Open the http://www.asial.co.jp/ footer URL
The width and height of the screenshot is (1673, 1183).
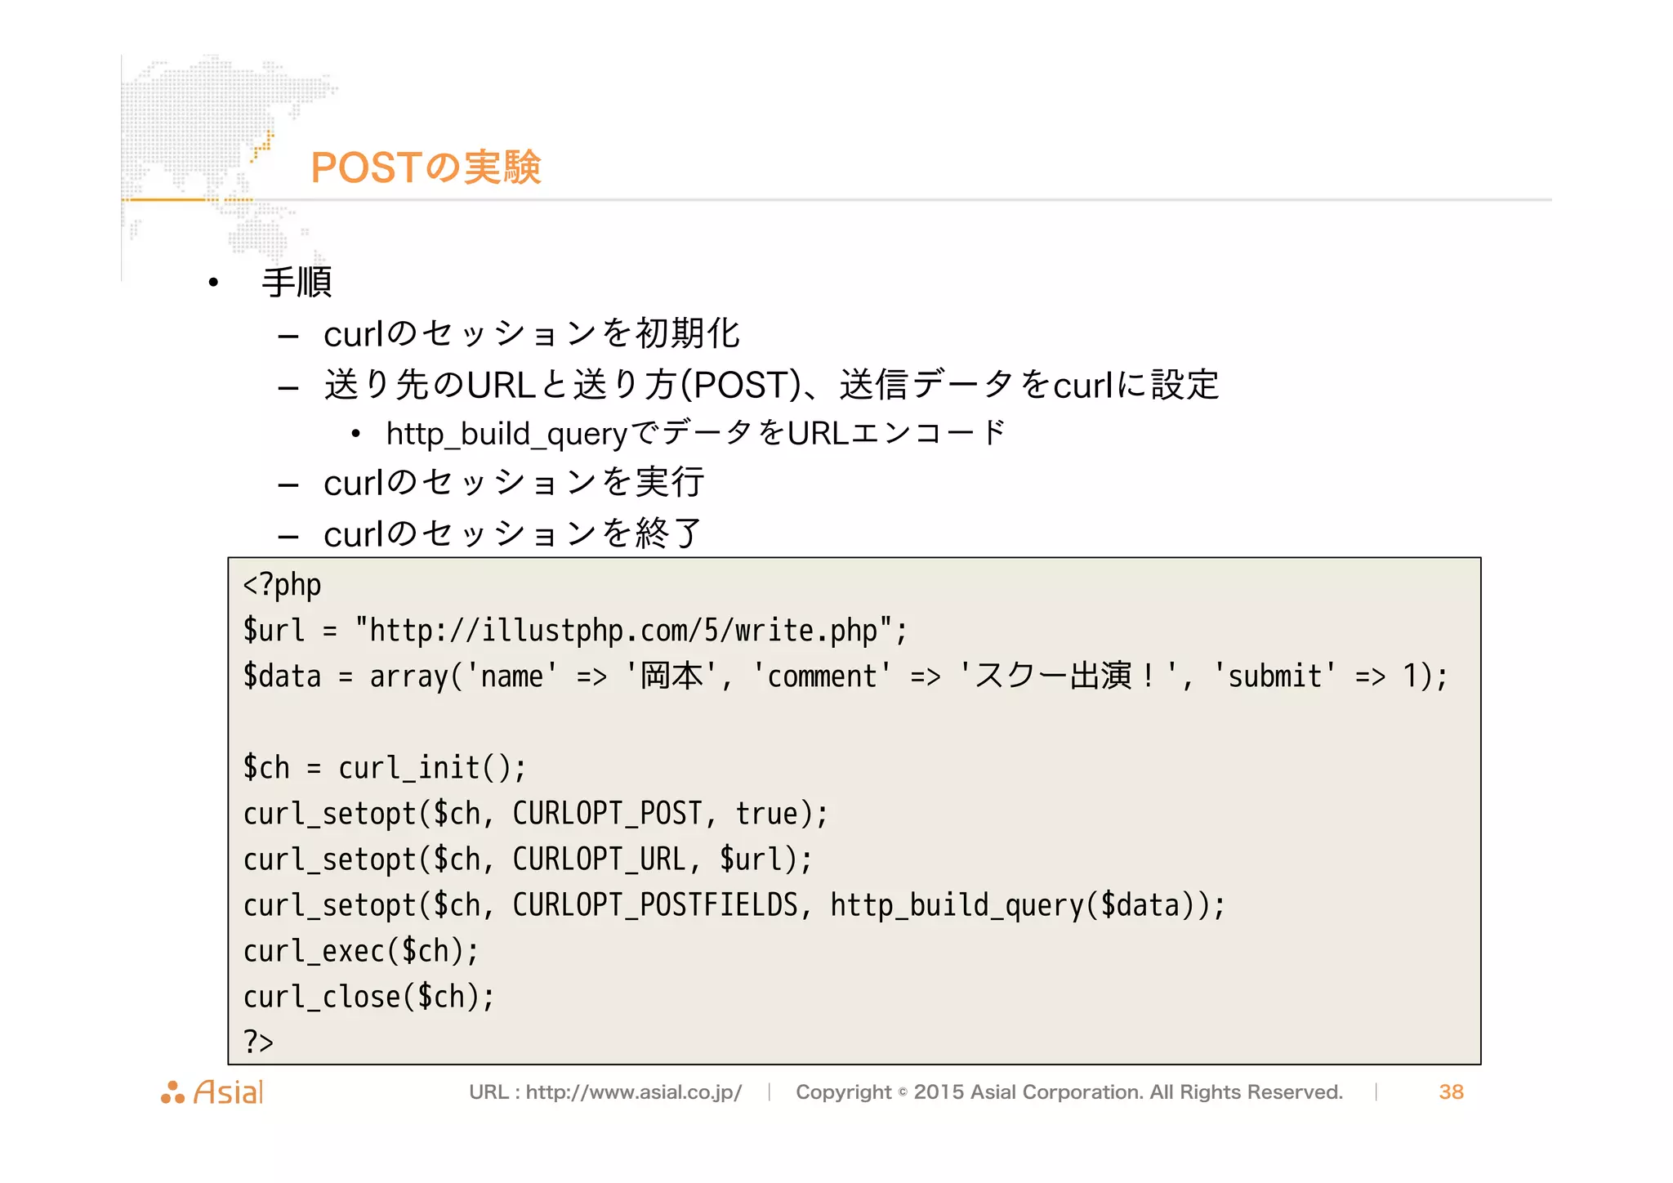634,1092
